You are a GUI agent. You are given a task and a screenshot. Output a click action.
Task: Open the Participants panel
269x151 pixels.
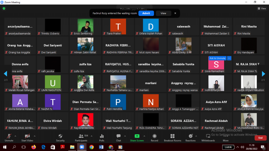[81, 136]
